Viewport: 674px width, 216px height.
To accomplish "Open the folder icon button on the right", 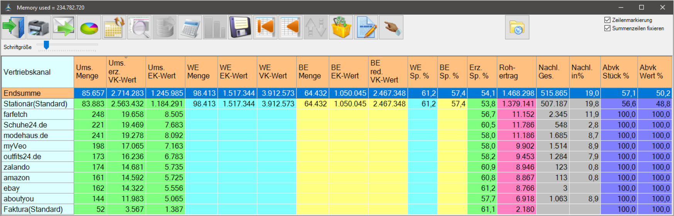I will [x=517, y=27].
